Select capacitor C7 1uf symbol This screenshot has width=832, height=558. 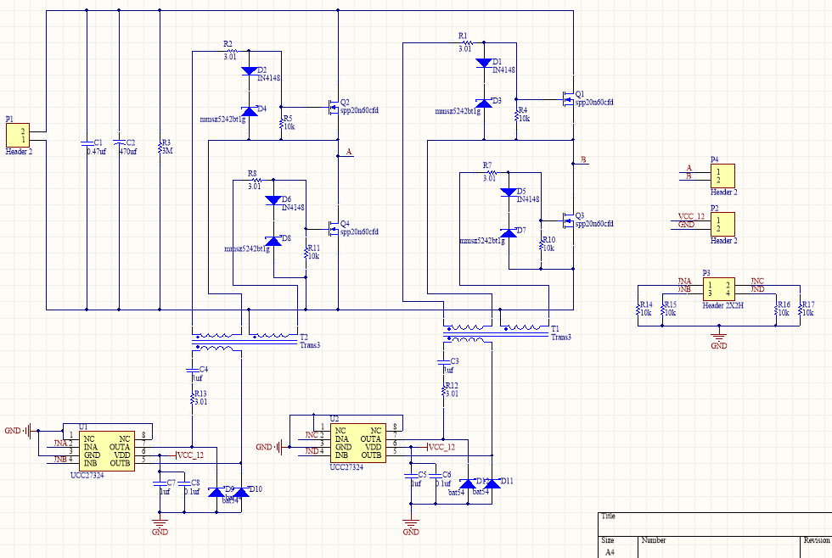[160, 483]
